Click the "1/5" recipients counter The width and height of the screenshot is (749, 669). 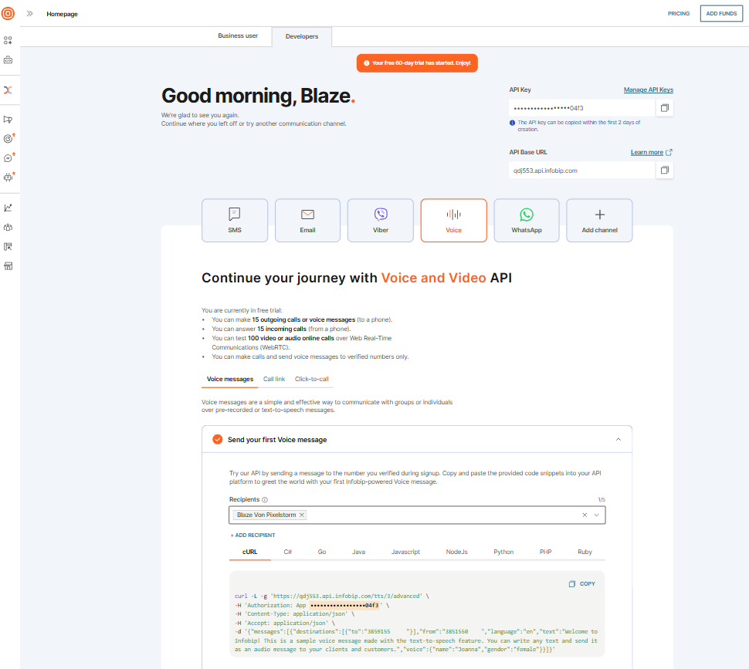click(x=602, y=499)
